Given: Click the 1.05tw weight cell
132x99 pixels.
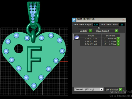Looking at the screenshot, I should click(x=112, y=45).
